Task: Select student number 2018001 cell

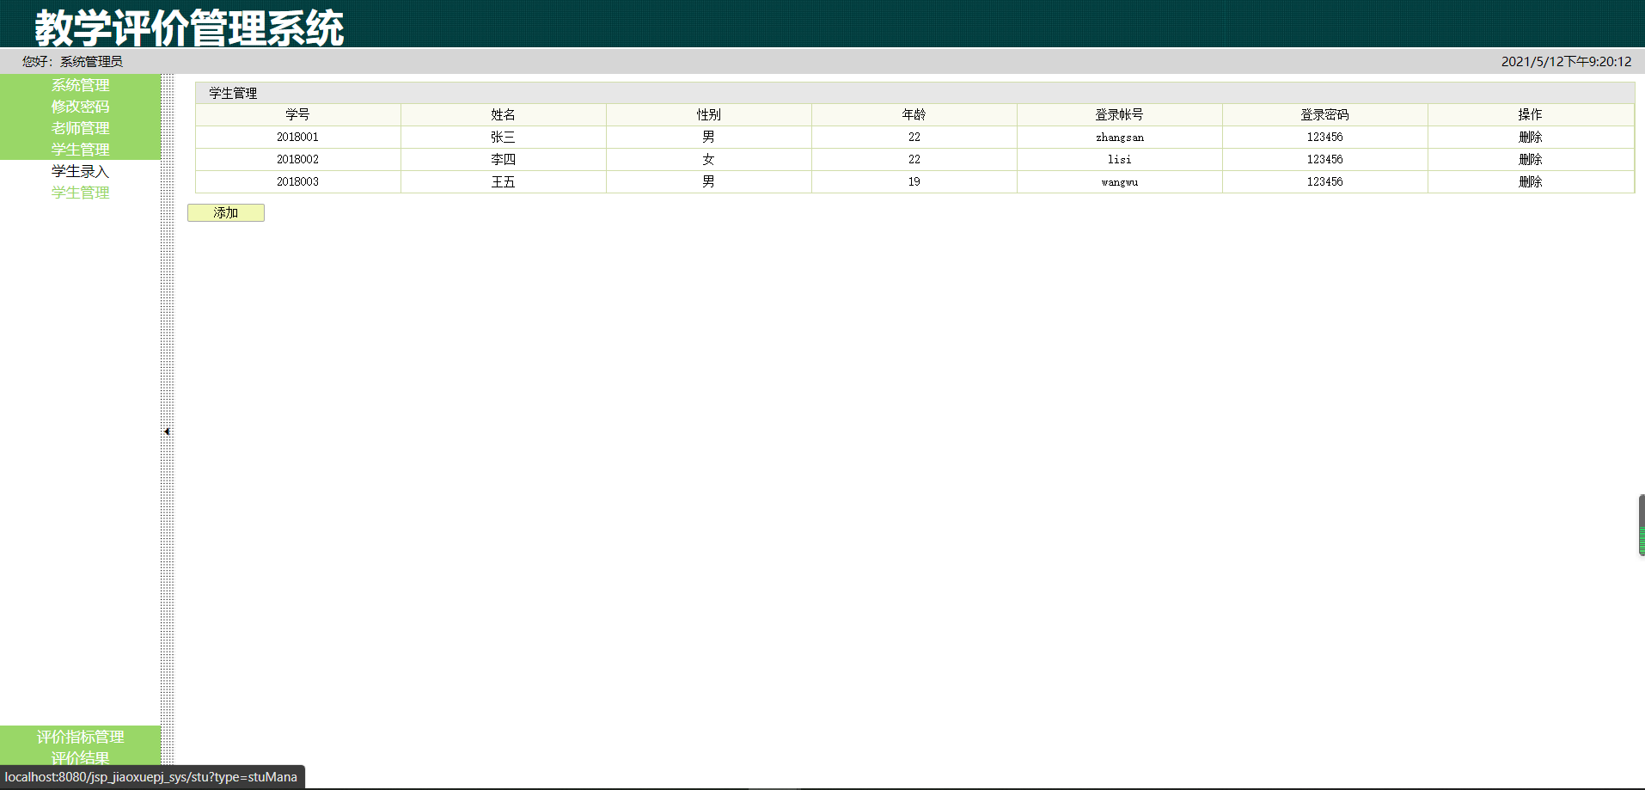Action: pyautogui.click(x=298, y=137)
